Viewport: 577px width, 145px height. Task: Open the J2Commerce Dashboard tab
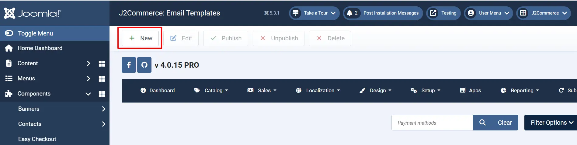pos(158,90)
